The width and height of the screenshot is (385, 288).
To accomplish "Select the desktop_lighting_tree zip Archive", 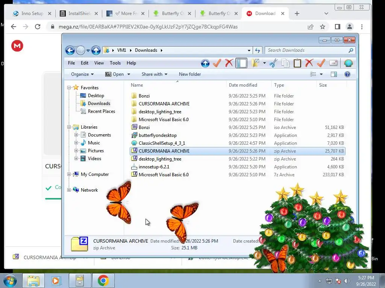I will click(x=237, y=159).
